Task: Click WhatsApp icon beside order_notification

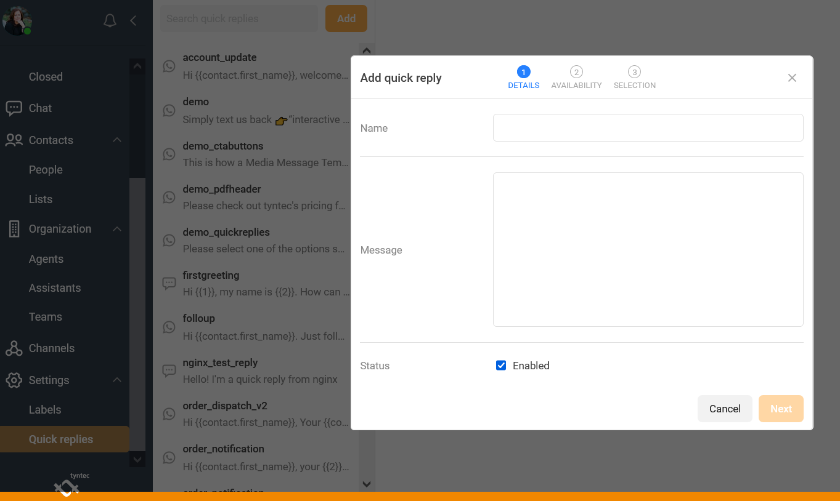Action: click(169, 458)
